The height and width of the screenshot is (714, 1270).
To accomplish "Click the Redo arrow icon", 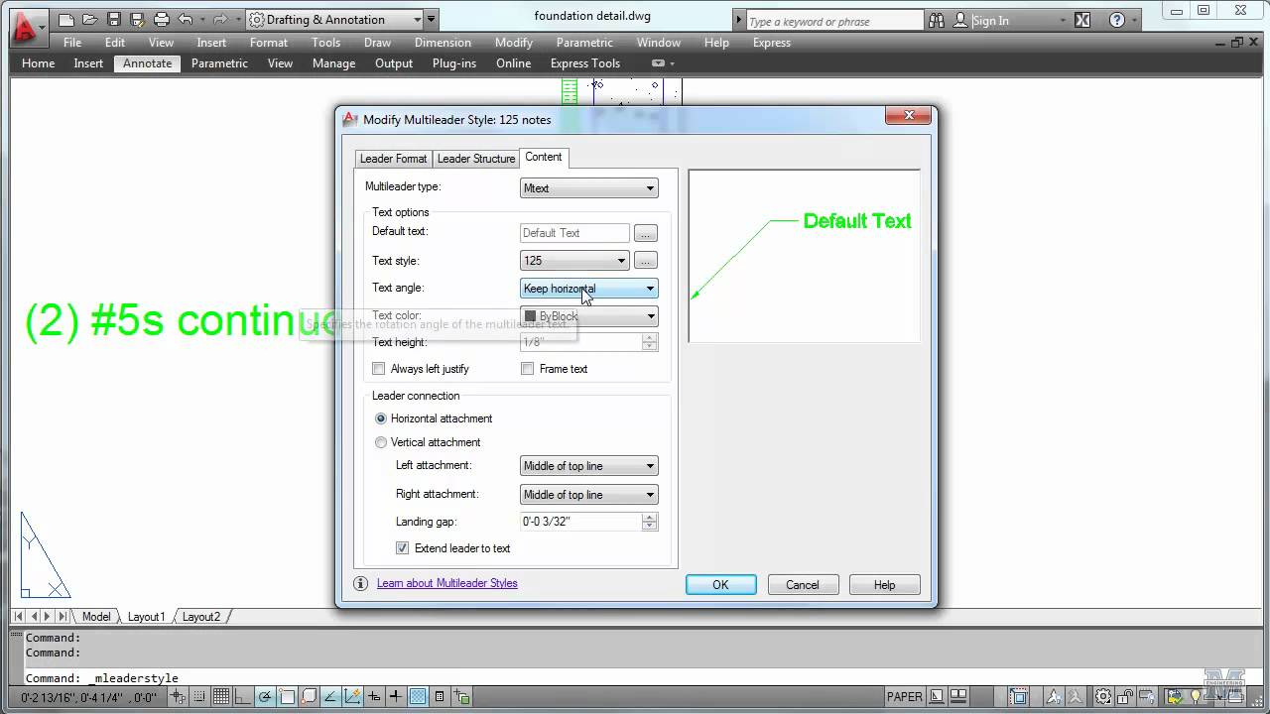I will click(220, 20).
